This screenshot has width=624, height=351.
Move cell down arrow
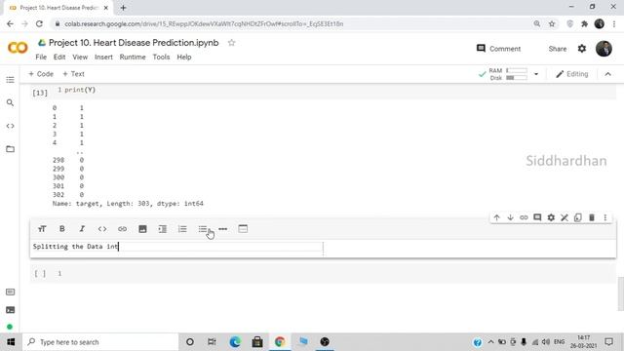[510, 217]
